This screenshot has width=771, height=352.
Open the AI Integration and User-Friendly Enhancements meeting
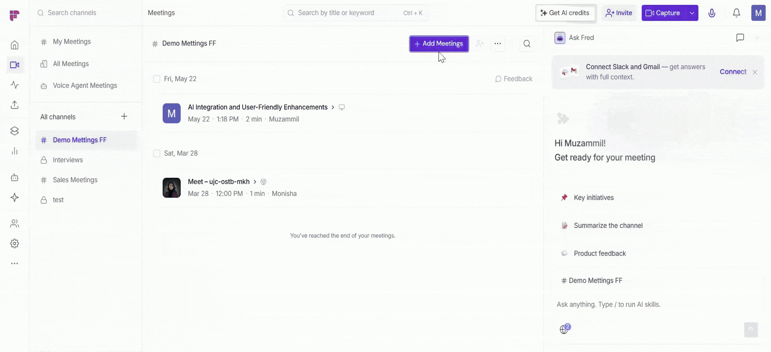[x=258, y=107]
